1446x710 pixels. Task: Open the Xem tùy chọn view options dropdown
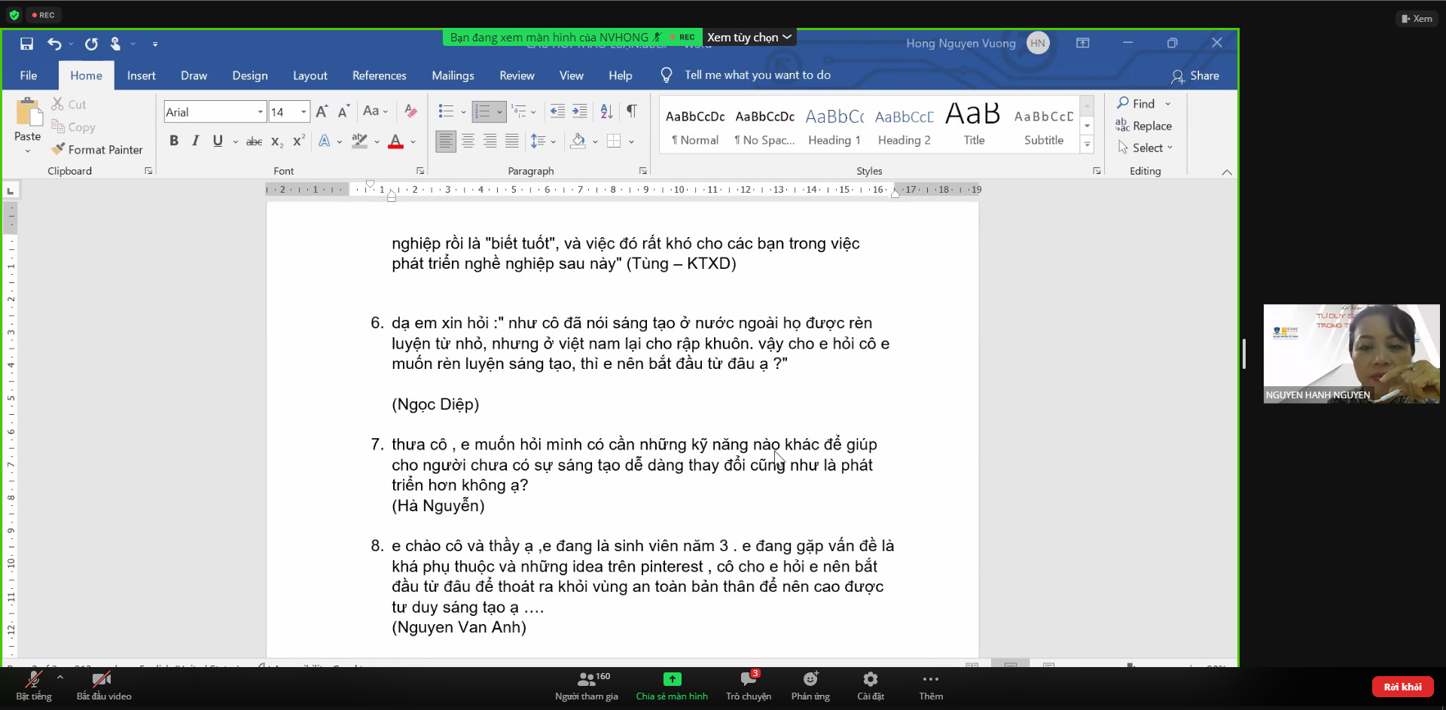tap(749, 37)
